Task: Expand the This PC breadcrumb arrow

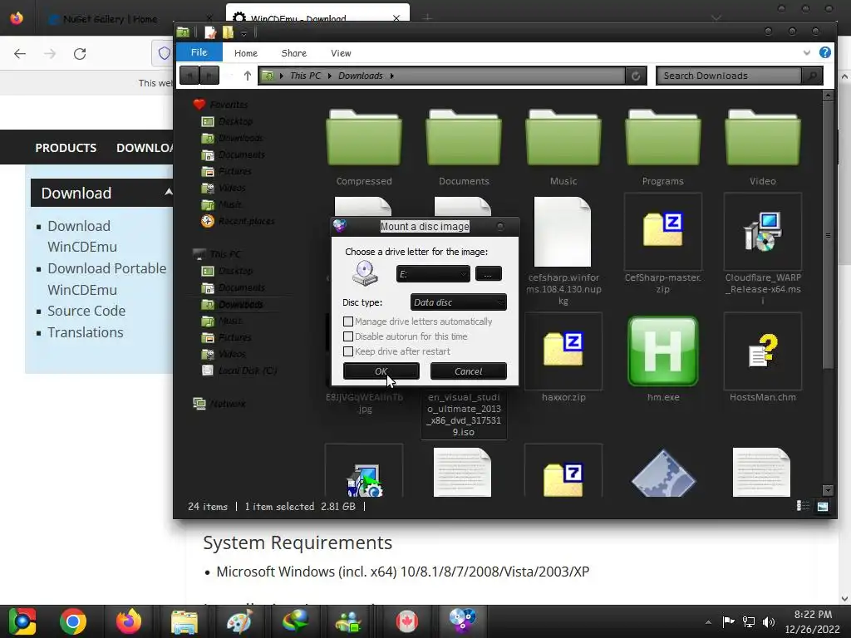Action: [x=329, y=76]
